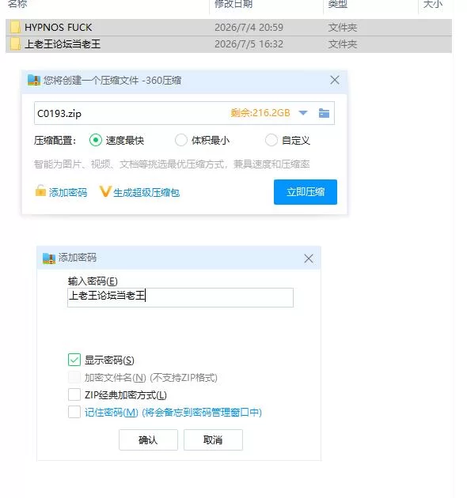Select the 体积最小 compression option
This screenshot has height=498, width=467.
(181, 140)
